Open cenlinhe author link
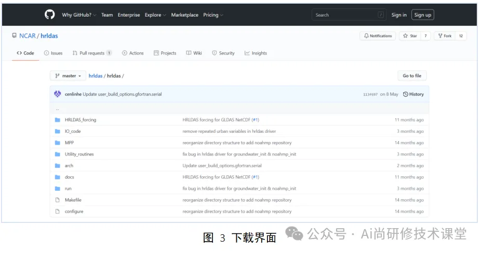Image resolution: width=482 pixels, height=253 pixels. click(73, 94)
